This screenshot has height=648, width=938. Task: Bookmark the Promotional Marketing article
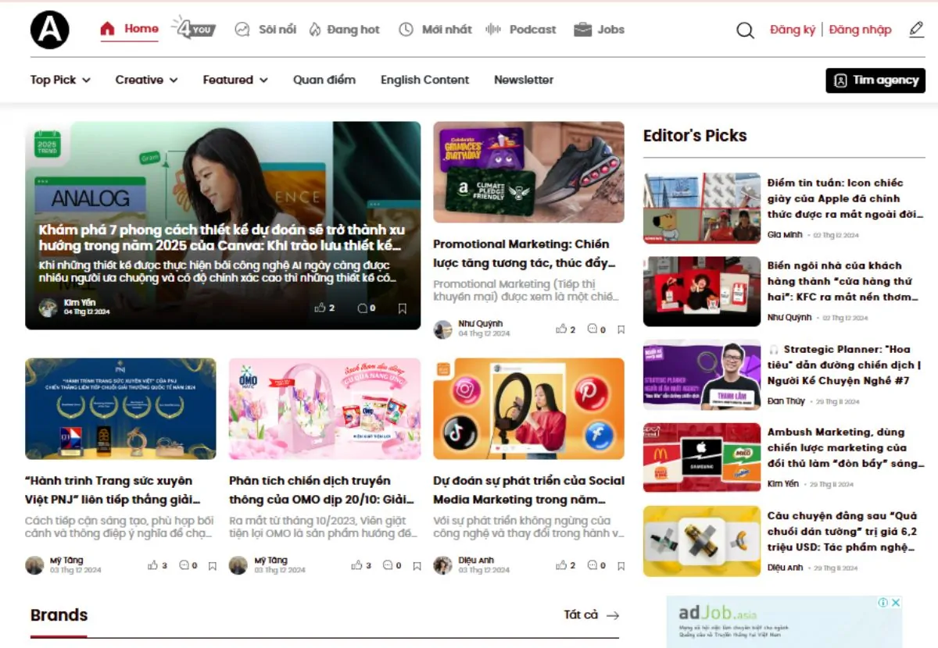tap(621, 329)
